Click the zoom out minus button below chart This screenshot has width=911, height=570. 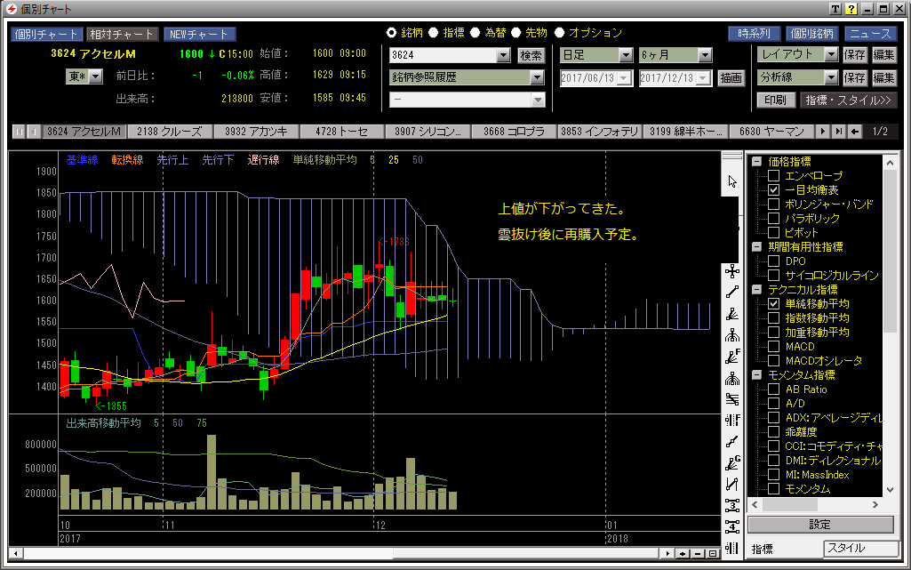pos(699,554)
